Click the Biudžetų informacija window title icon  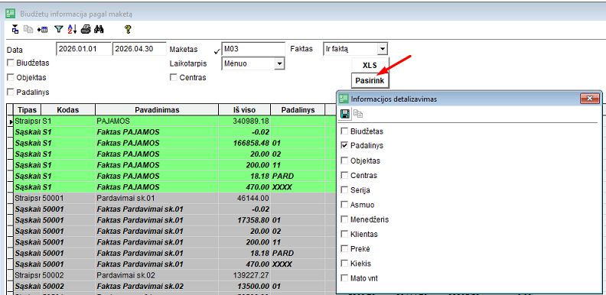10,14
